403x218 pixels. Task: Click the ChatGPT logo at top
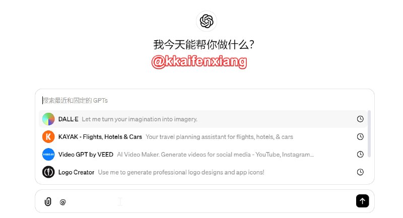(207, 21)
